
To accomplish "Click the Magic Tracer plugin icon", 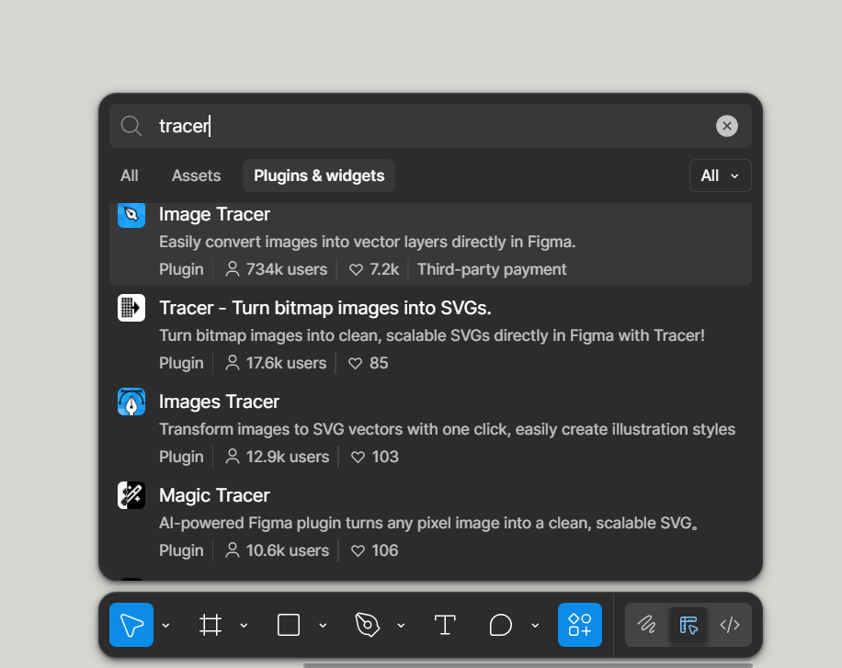I will point(131,495).
